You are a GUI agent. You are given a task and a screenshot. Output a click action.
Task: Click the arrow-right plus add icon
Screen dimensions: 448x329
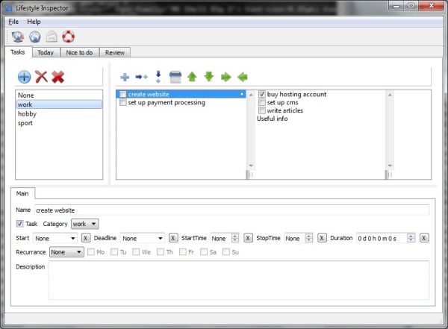click(x=141, y=77)
